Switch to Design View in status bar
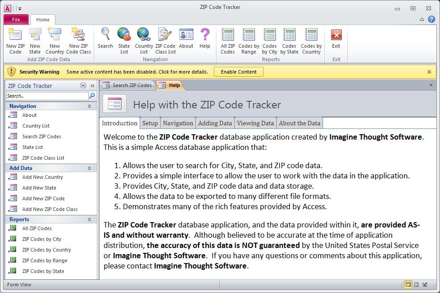The height and width of the screenshot is (293, 440). point(425,285)
